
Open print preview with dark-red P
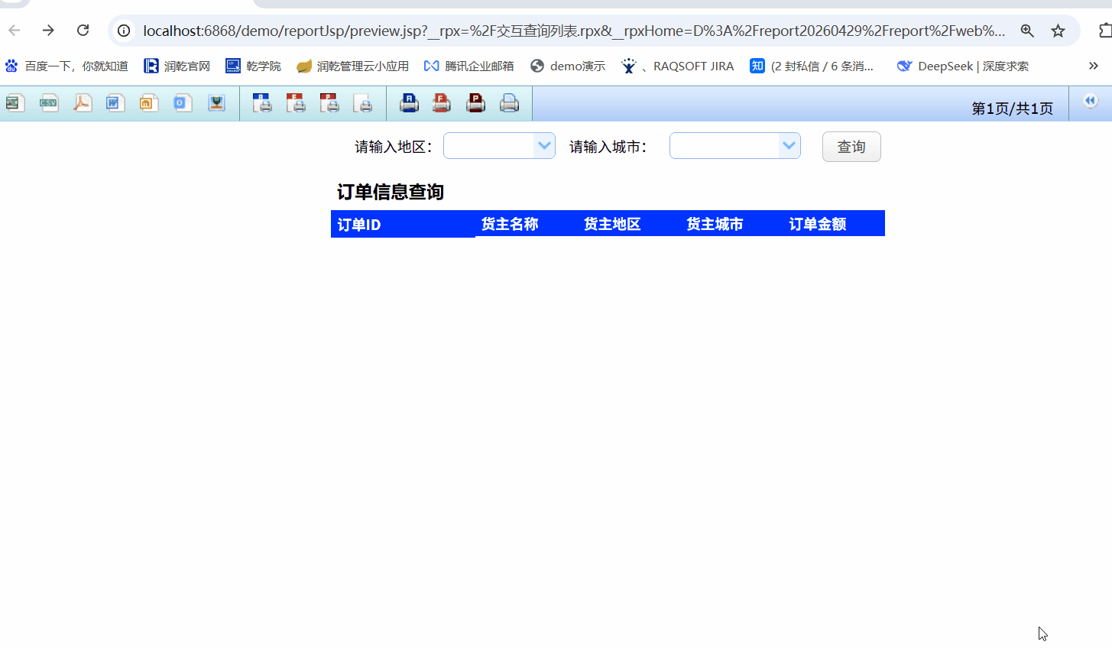pos(329,102)
